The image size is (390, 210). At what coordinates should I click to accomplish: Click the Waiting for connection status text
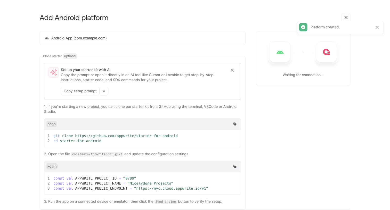303,75
